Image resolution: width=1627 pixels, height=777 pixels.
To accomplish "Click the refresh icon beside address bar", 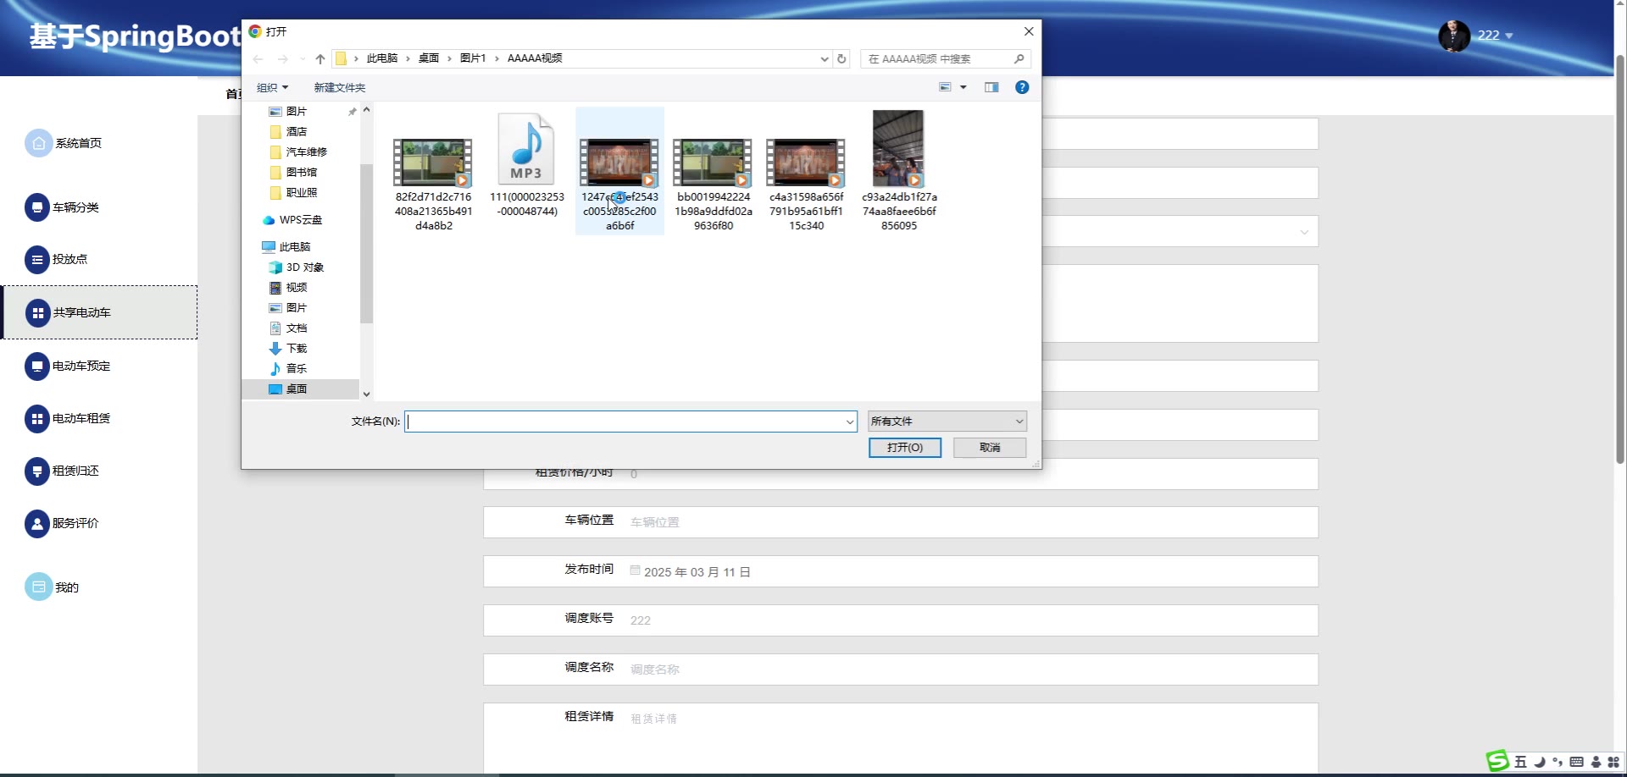I will [841, 58].
